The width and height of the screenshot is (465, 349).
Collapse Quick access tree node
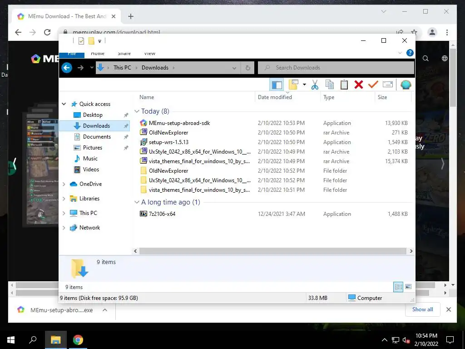pyautogui.click(x=64, y=104)
